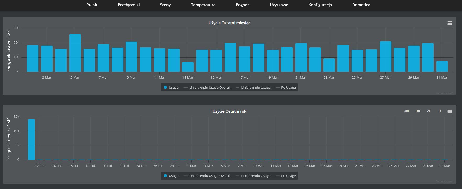Select the 27 Mar usage bar
Image resolution: width=462 pixels, height=189 pixels.
click(386, 56)
